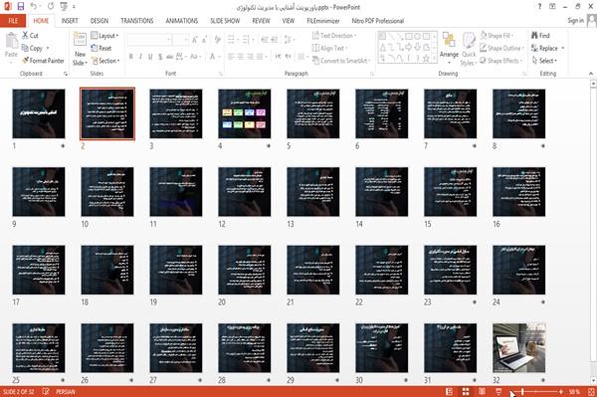597x397 pixels.
Task: Click the Format Painter tool
Action: (43, 61)
